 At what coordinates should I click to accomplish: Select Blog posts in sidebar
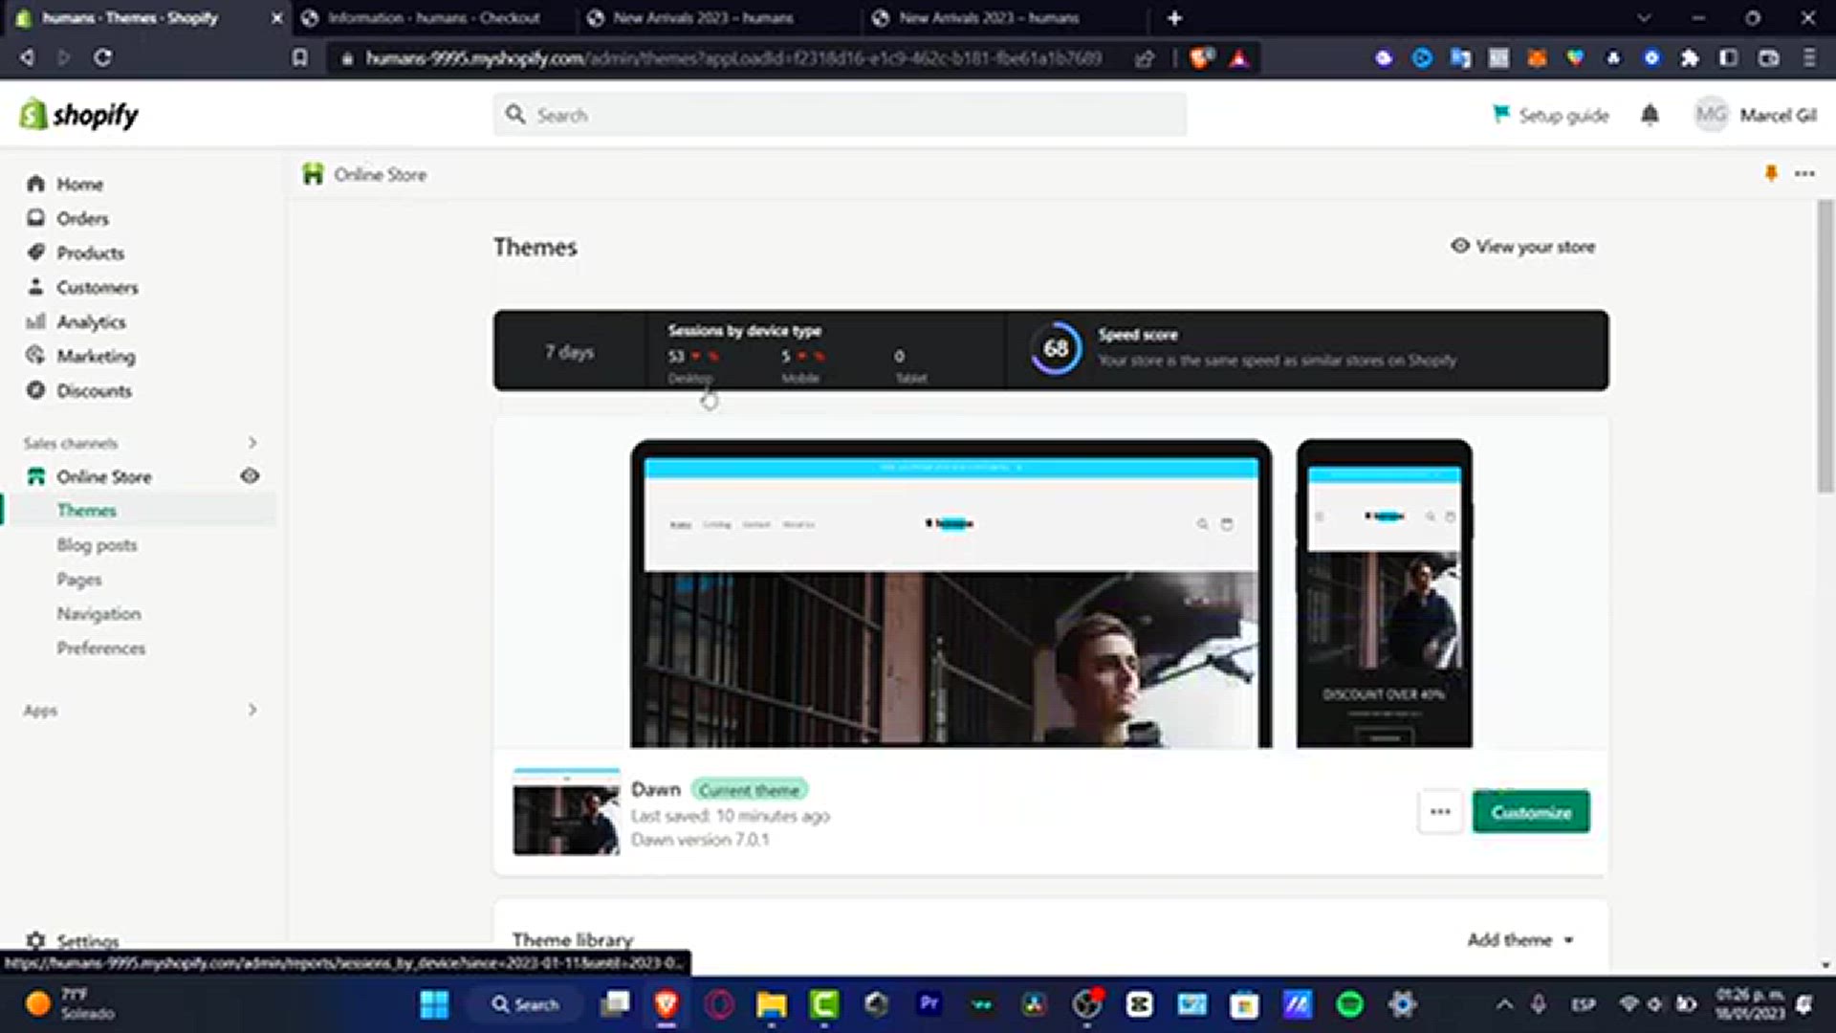click(97, 544)
